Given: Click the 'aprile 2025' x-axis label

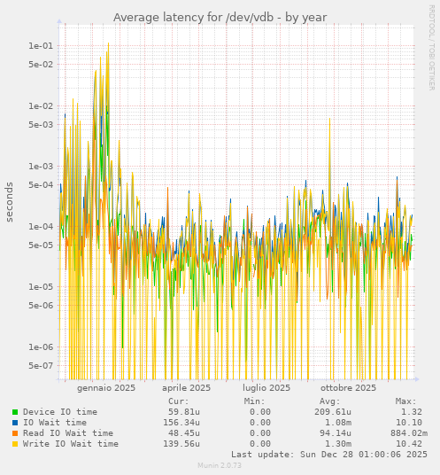Looking at the screenshot, I should click(187, 388).
